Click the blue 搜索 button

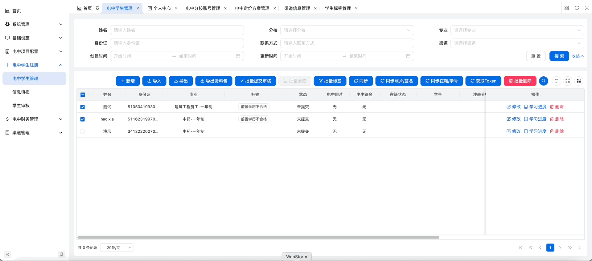pos(559,56)
